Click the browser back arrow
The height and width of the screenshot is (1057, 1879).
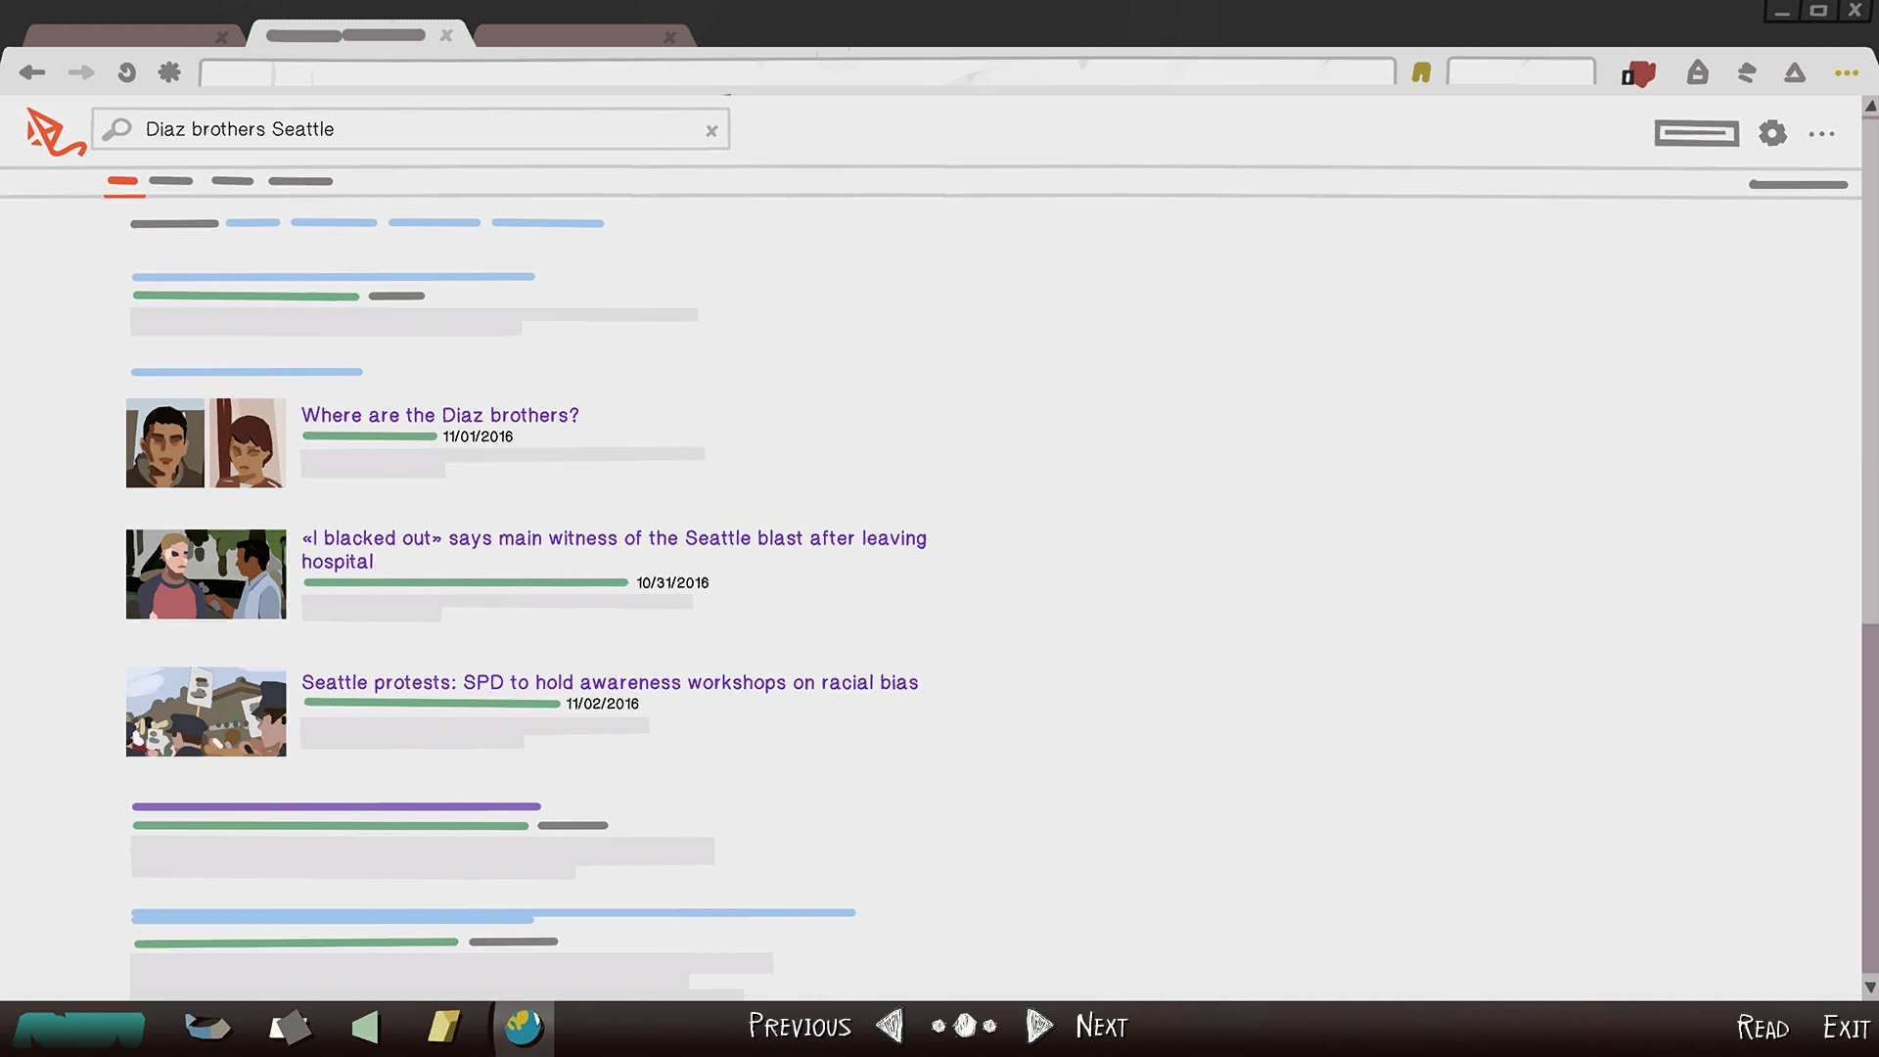pyautogui.click(x=32, y=72)
